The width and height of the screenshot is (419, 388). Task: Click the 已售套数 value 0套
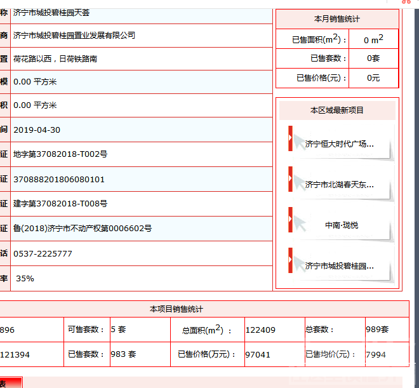pos(373,58)
